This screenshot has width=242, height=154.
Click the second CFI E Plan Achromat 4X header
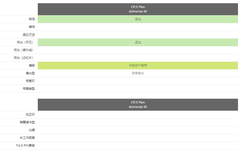click(x=138, y=105)
